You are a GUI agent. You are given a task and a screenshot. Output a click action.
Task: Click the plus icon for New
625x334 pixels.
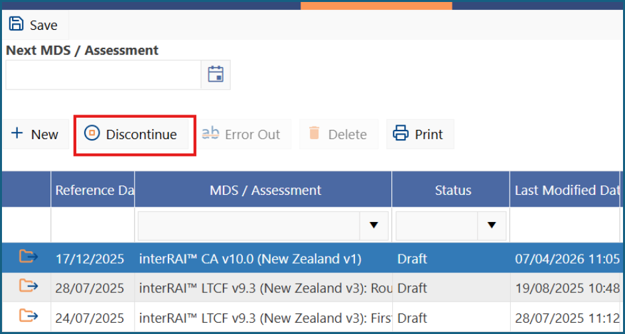17,133
